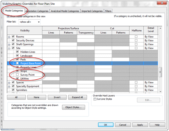Click the vertical scrollbar thumb

(x=160, y=72)
